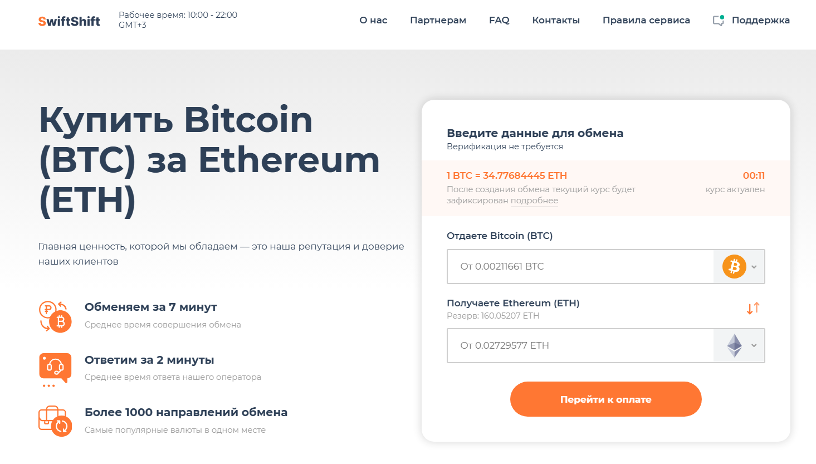The width and height of the screenshot is (816, 464).
Task: Expand the Ethereum currency dropdown arrow
Action: click(754, 346)
